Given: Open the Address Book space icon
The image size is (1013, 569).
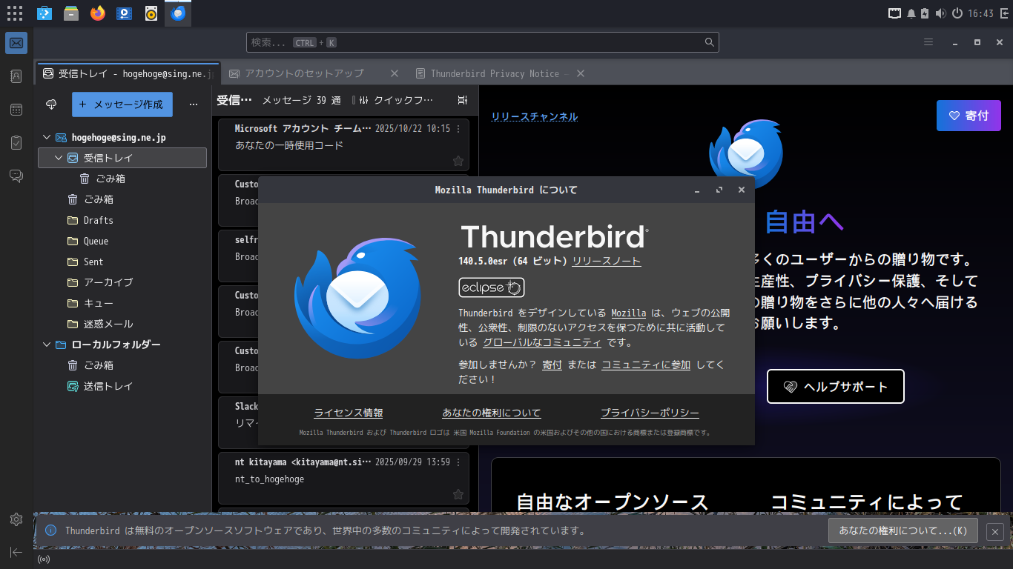Looking at the screenshot, I should pos(16,76).
